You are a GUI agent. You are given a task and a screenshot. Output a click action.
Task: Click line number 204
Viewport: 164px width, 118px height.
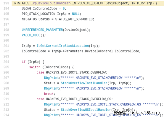(x=6, y=62)
